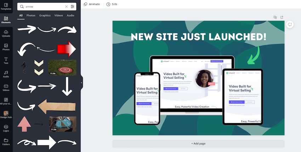
Task: Select the tablet mockup on the canvas
Action: pyautogui.click(x=243, y=97)
